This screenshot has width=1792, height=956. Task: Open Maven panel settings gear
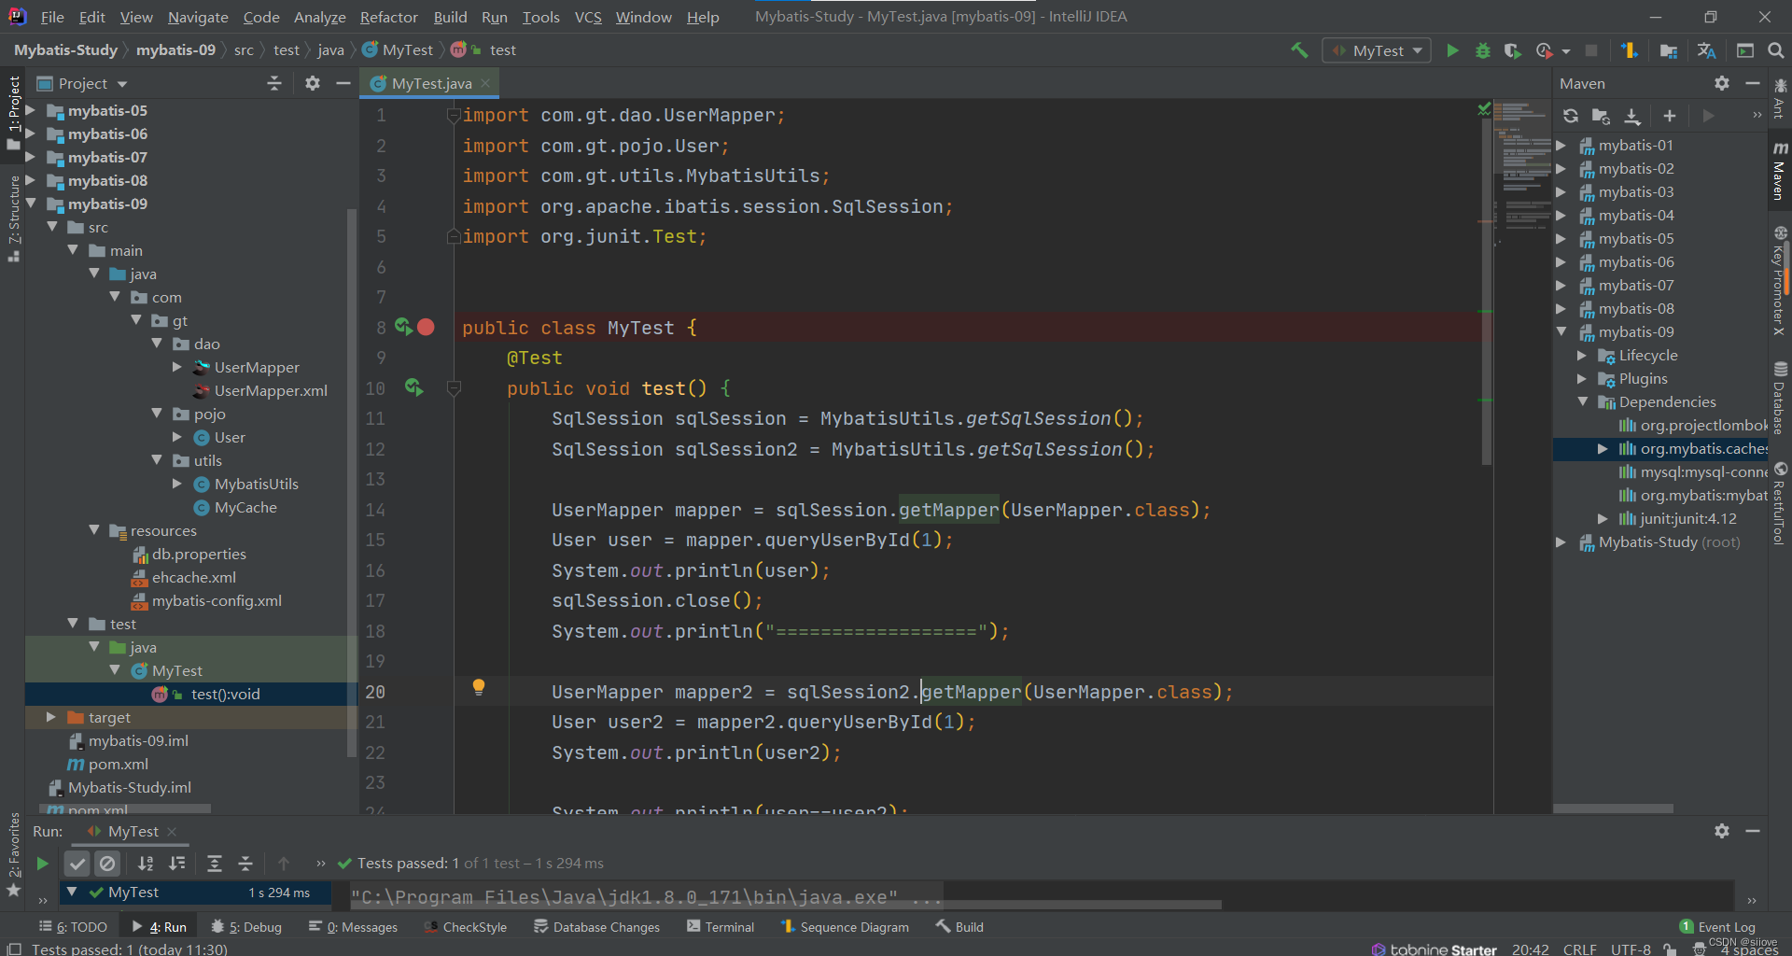click(x=1722, y=83)
